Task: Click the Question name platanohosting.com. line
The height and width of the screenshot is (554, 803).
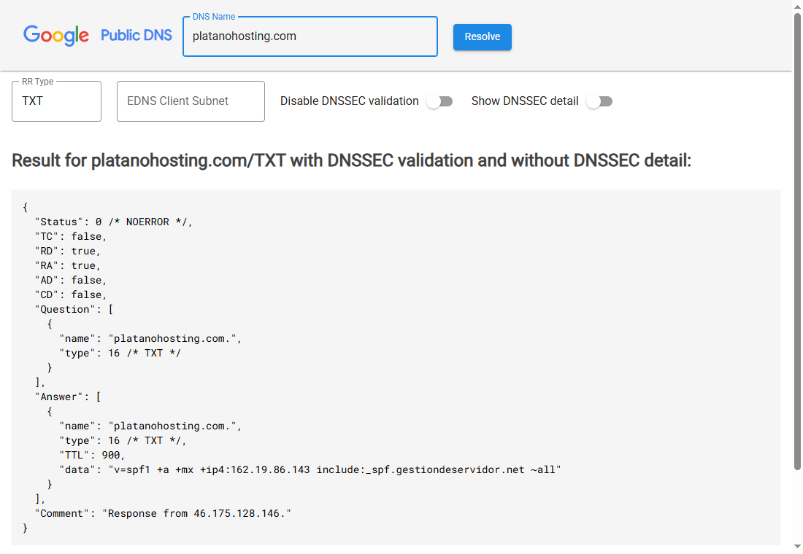Action: coord(150,338)
